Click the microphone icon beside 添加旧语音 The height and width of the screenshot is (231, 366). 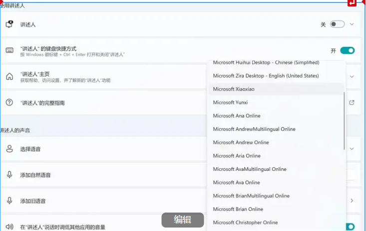[9, 201]
